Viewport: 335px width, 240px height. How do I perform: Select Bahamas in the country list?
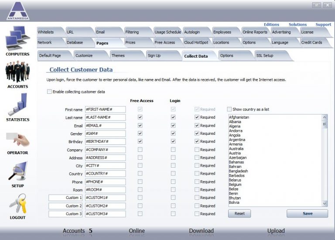pyautogui.click(x=236, y=162)
